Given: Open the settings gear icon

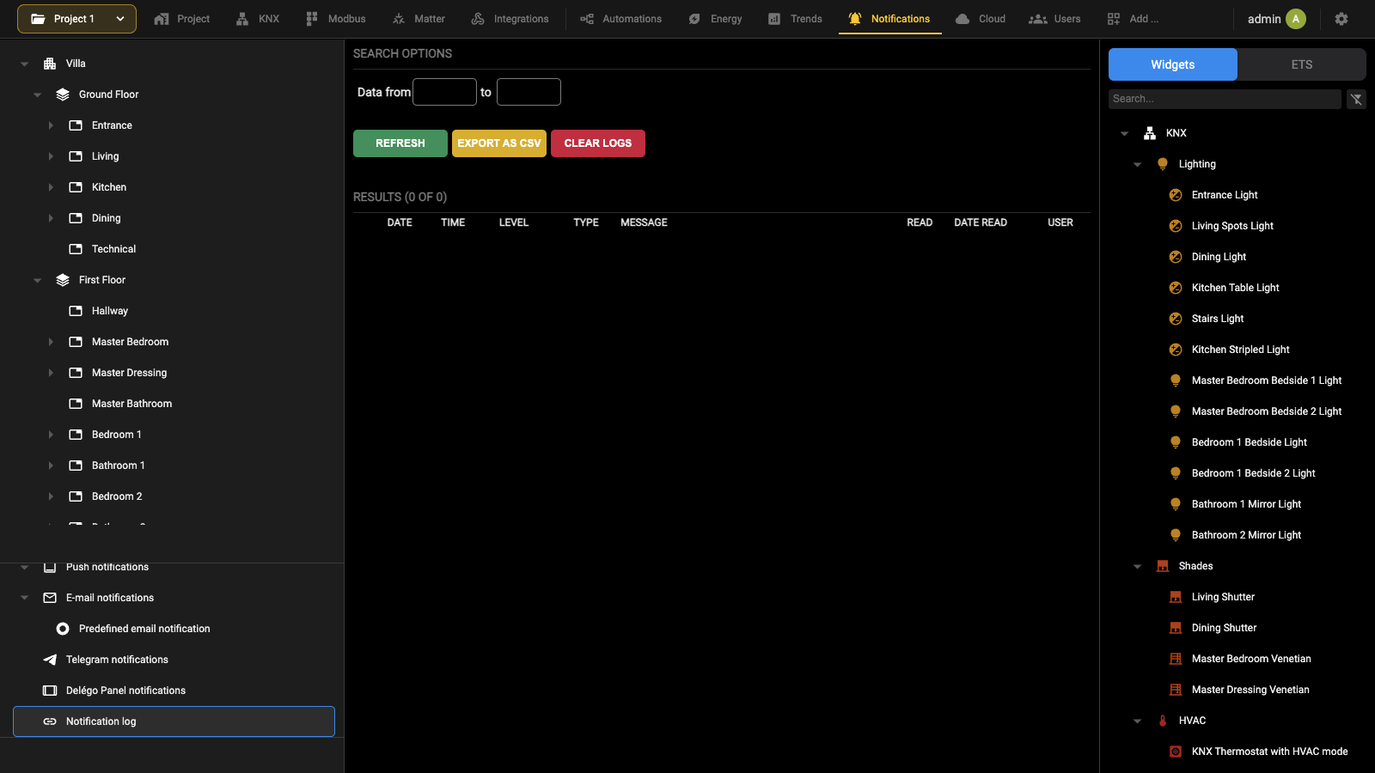Looking at the screenshot, I should coord(1341,19).
